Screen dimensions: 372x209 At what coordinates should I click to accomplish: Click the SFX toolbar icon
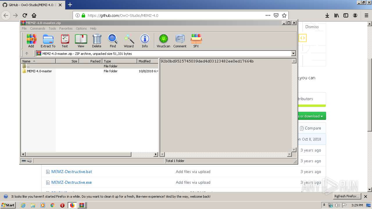click(196, 41)
